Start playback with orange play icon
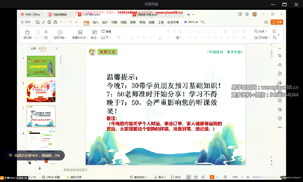 (212, 177)
